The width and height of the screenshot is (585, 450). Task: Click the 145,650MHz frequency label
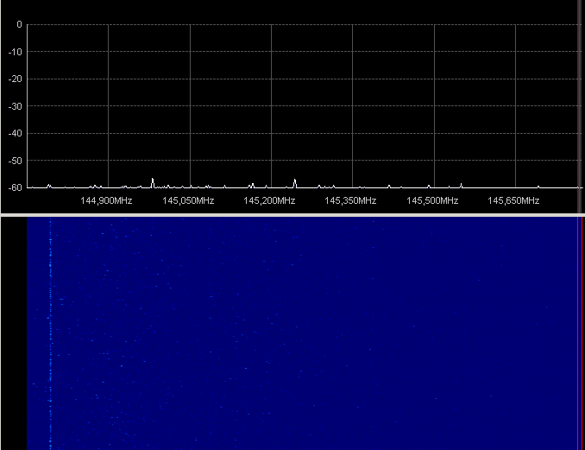(513, 200)
